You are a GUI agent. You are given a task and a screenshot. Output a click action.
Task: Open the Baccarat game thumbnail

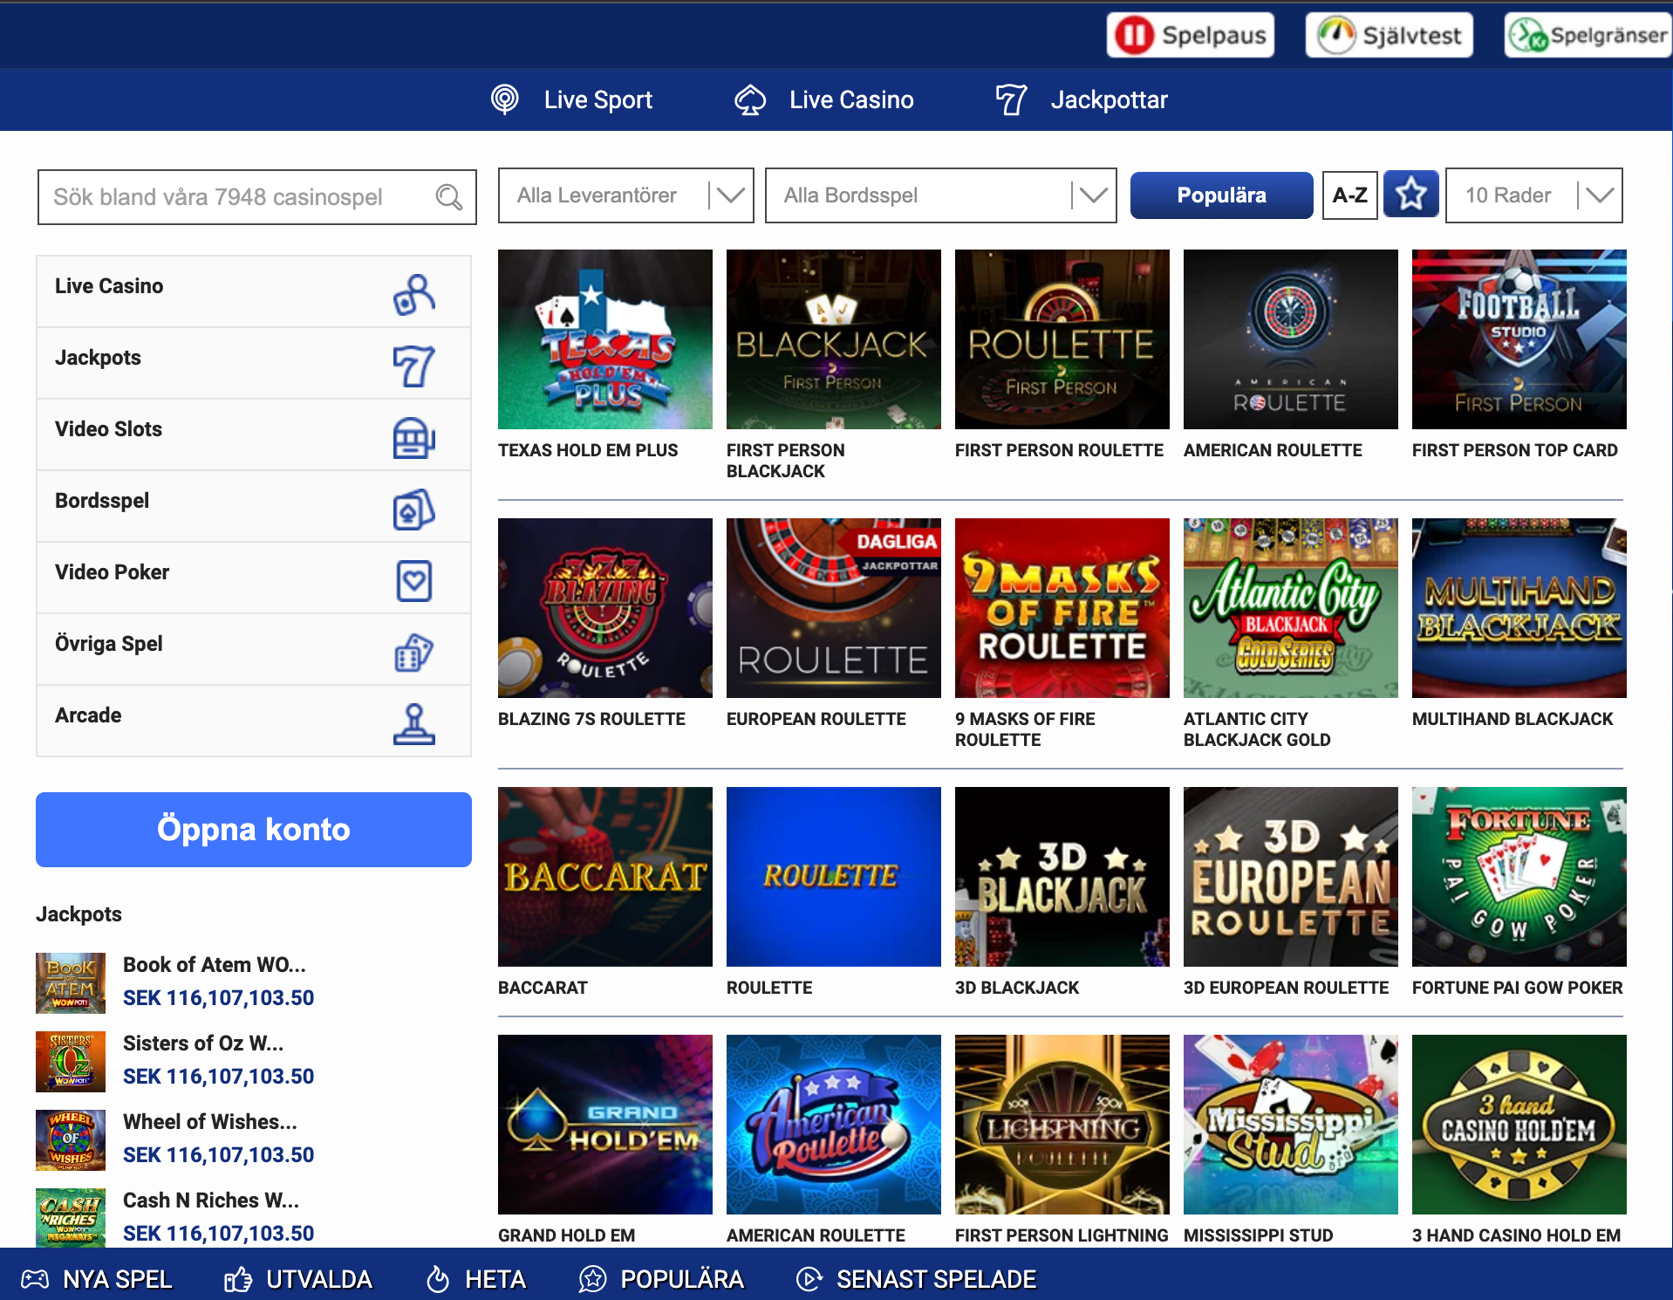[x=604, y=877]
